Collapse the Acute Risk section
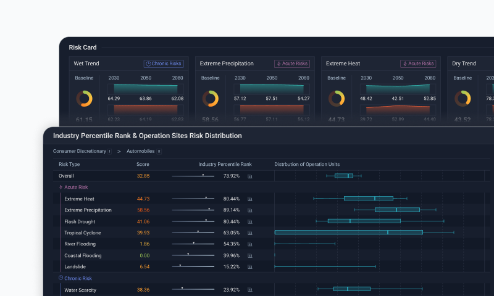The height and width of the screenshot is (296, 494). coord(76,187)
